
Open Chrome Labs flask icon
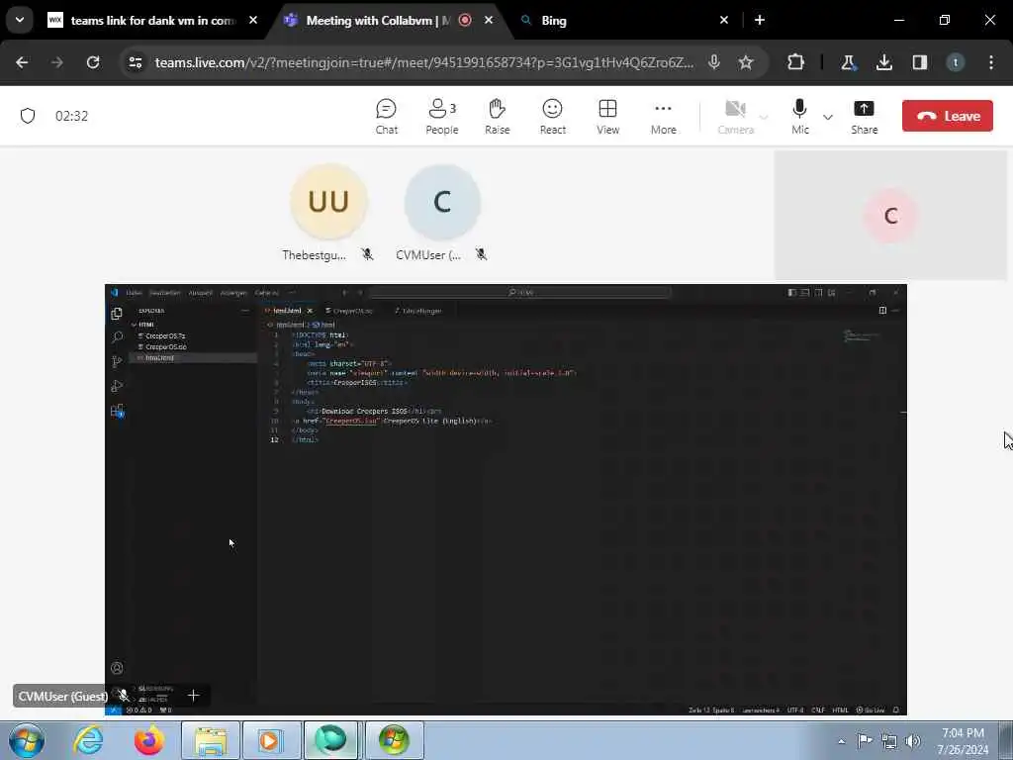pyautogui.click(x=848, y=62)
